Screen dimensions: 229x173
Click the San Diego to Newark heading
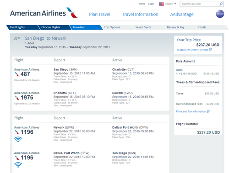(46, 38)
